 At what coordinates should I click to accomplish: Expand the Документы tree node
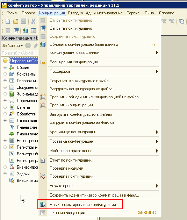(5, 87)
